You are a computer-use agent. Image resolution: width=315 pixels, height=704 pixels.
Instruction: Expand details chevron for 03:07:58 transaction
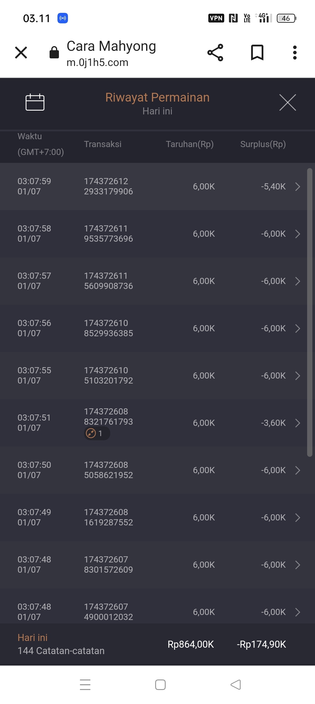(297, 234)
